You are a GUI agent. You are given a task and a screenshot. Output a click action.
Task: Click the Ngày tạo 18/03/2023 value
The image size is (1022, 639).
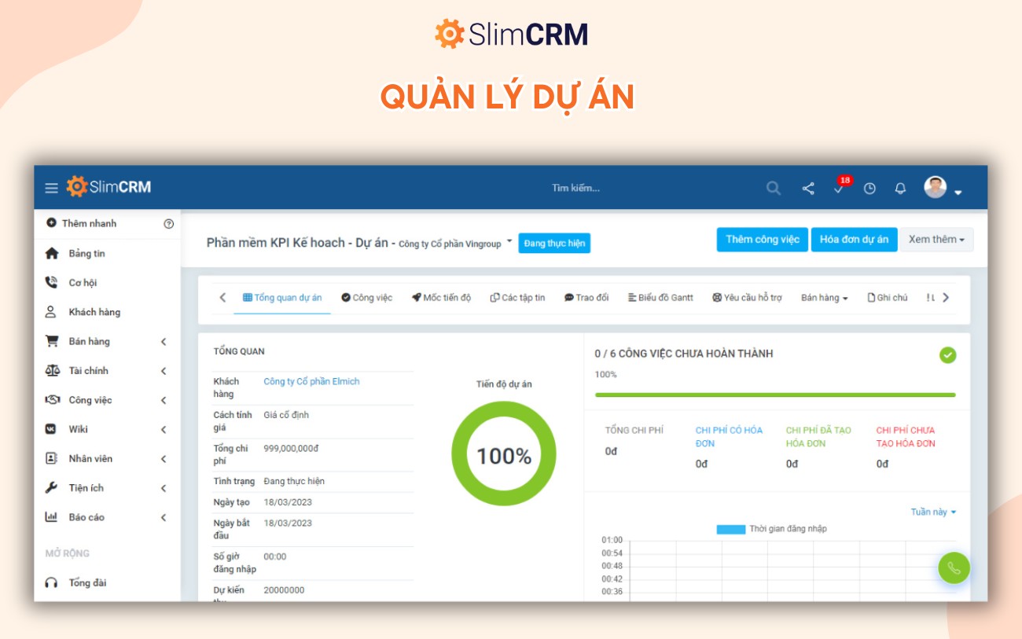coord(288,502)
